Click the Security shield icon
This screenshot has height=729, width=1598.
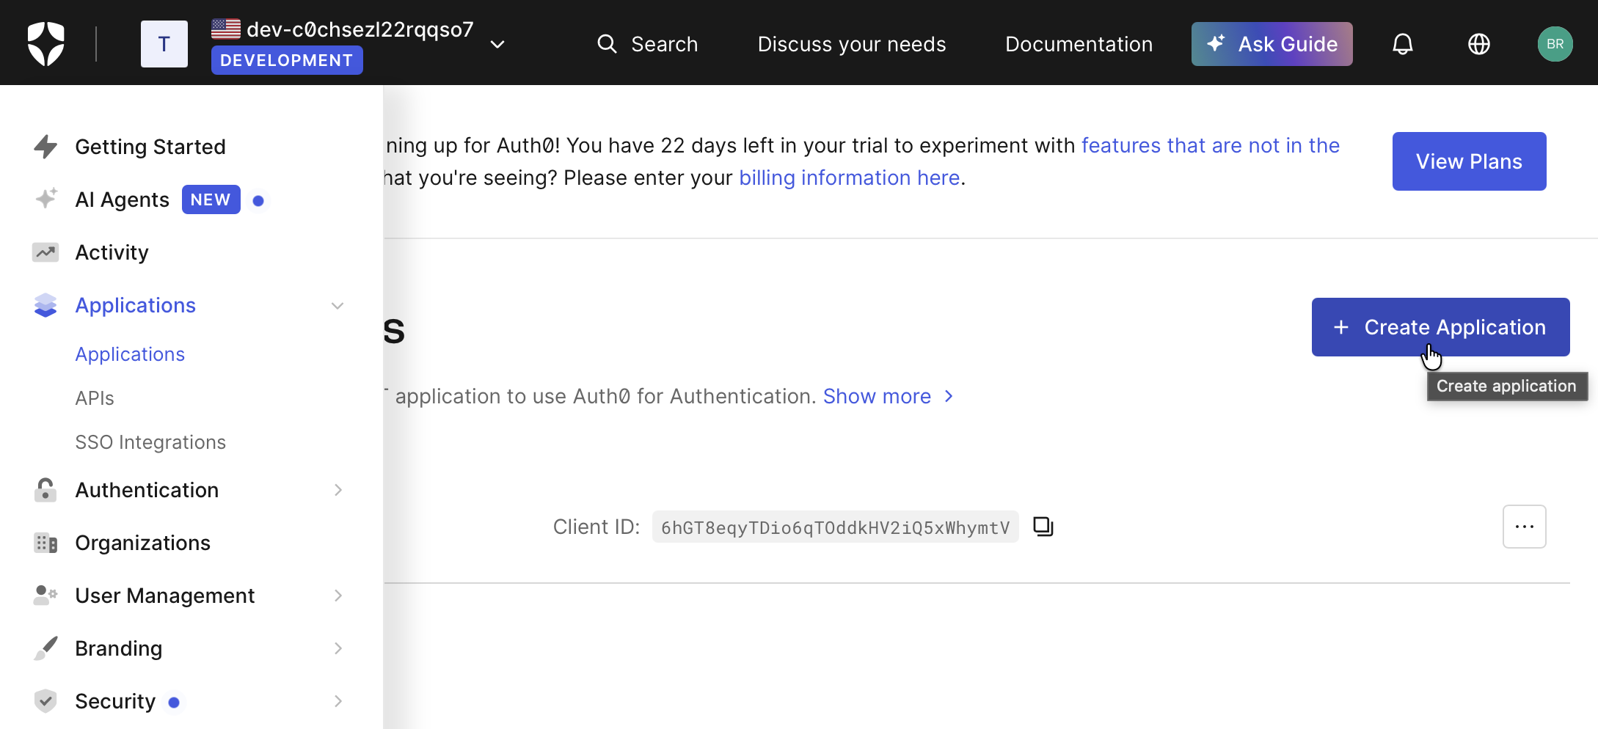[x=45, y=700]
